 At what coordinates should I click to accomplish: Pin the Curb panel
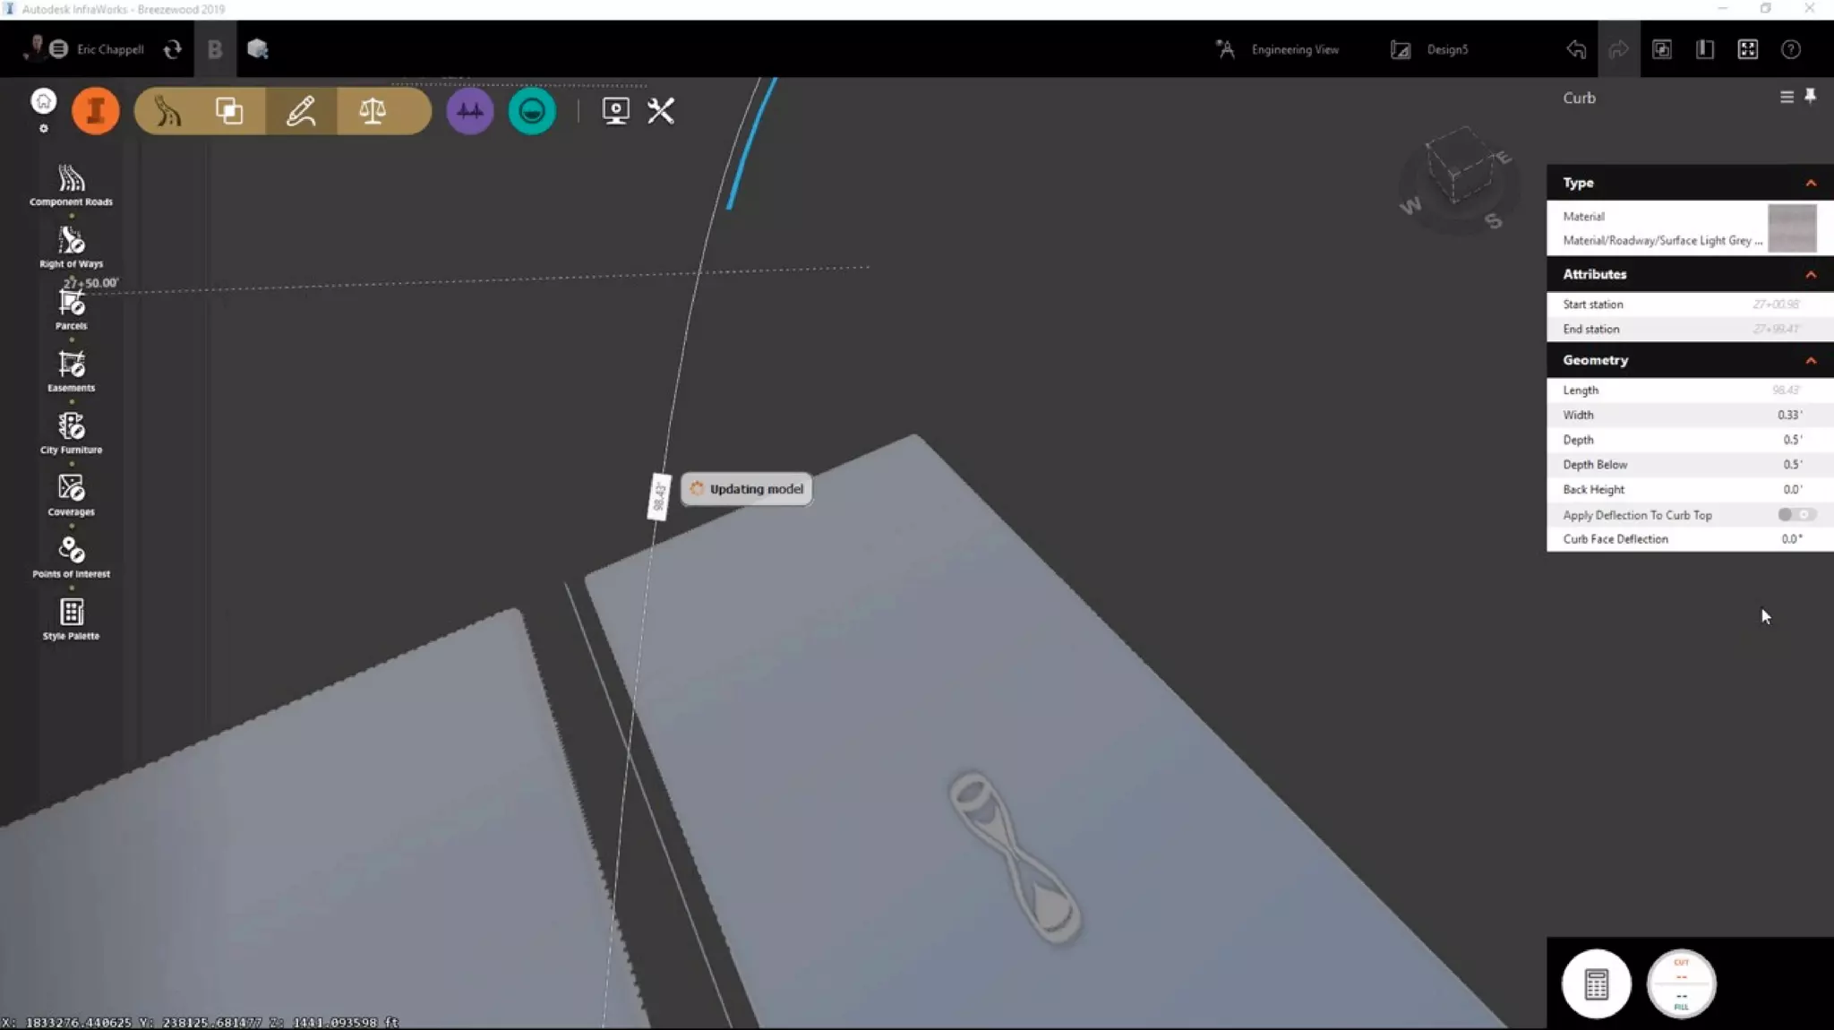[x=1810, y=96]
